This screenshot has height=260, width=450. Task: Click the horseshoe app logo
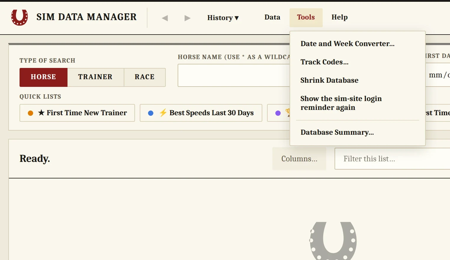pyautogui.click(x=20, y=17)
